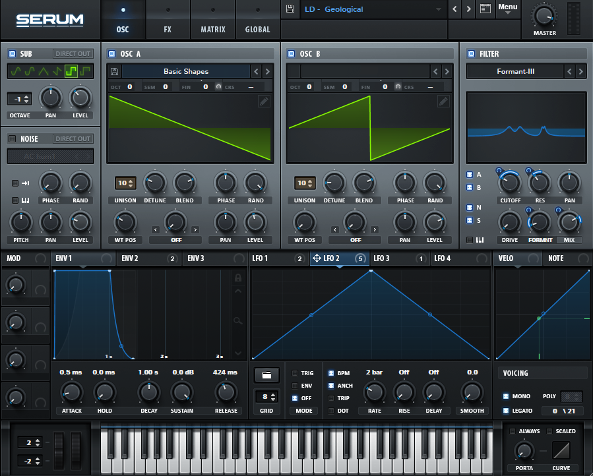The width and height of the screenshot is (593, 476).
Task: Switch to the MATRIX tab
Action: tap(212, 30)
